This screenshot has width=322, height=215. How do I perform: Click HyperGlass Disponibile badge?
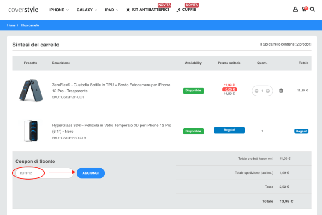[193, 131]
